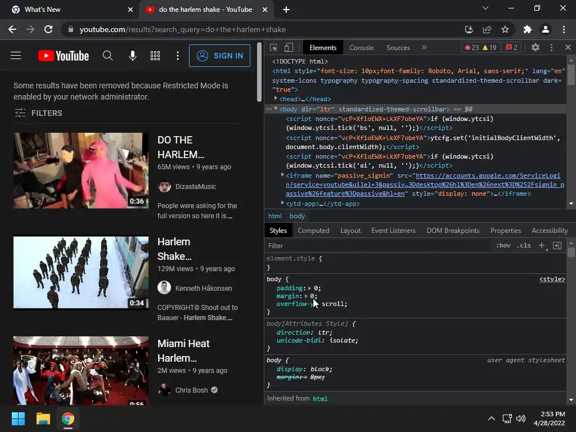Viewport: 576px width, 432px height.
Task: Open Miami Heat Harlem video thumbnail
Action: [x=81, y=370]
